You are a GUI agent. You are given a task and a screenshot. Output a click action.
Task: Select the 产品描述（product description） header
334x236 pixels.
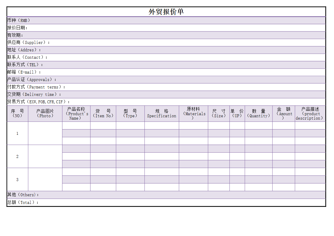[310, 114]
